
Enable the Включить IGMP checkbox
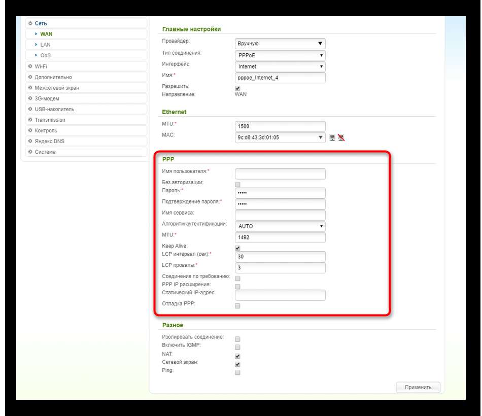[x=237, y=347]
